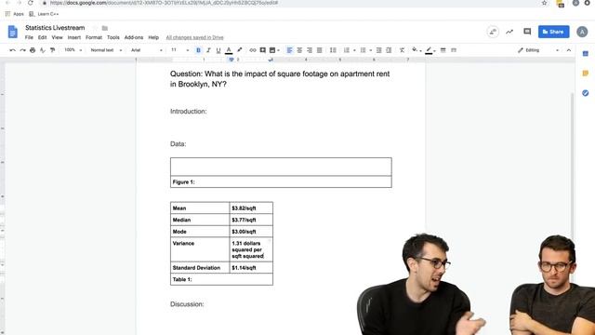Open border dash style options

click(454, 50)
